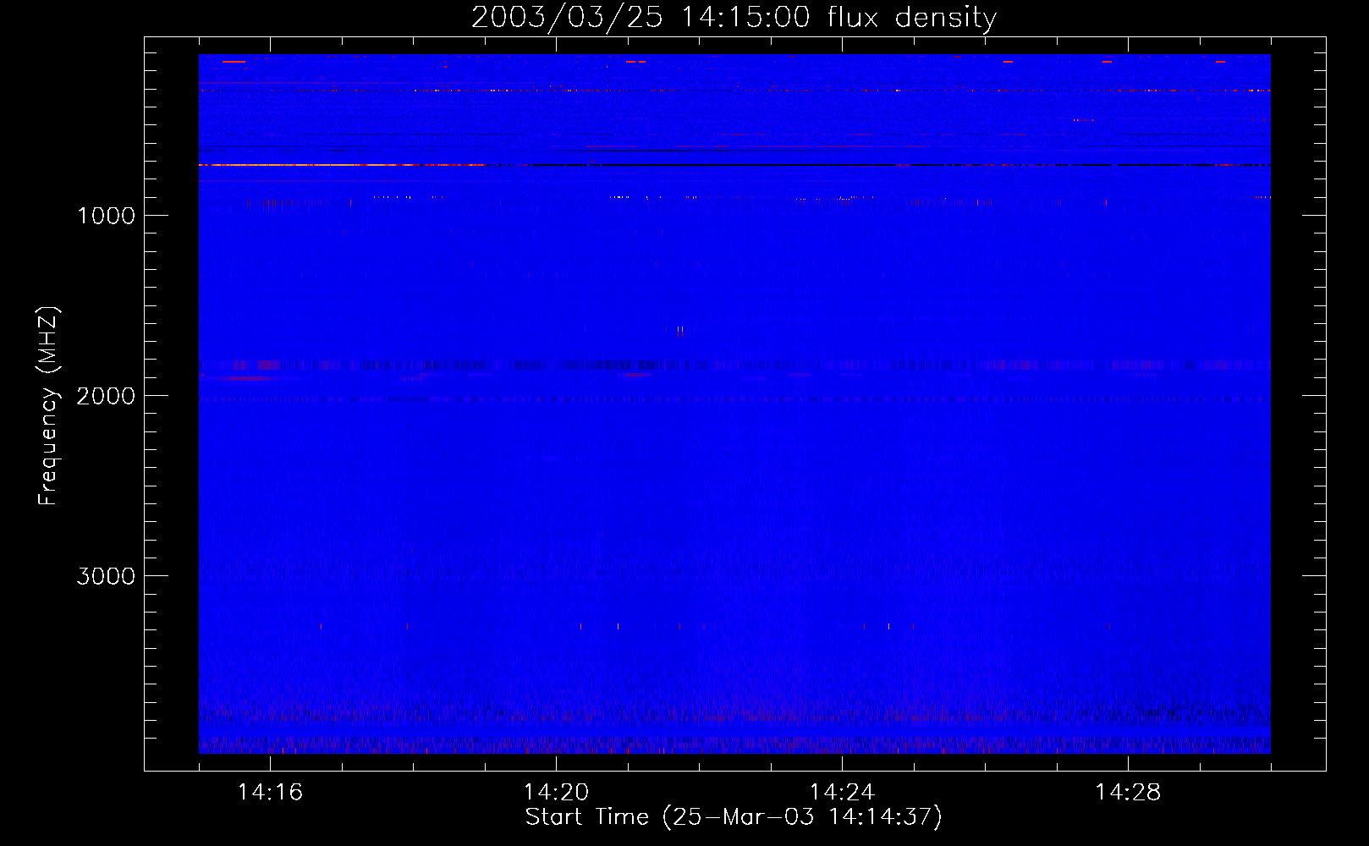Screen dimensions: 1369x846
Task: Click the 2000 frequency tick label
Action: point(106,396)
